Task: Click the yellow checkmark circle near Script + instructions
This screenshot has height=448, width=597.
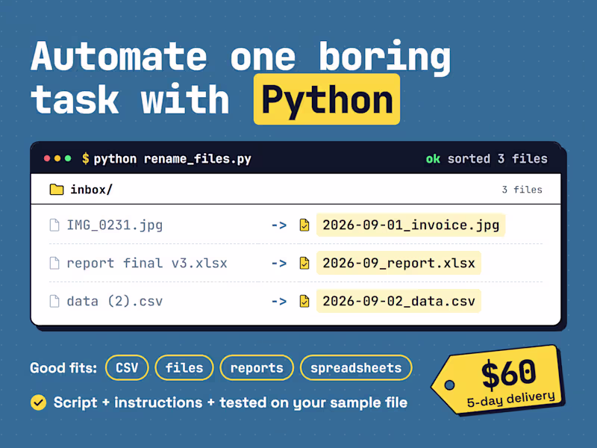Action: click(39, 402)
